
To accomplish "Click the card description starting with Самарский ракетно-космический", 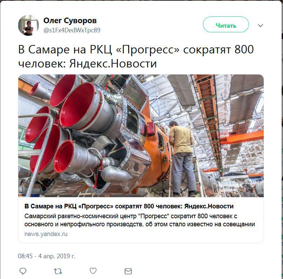I will [x=139, y=220].
